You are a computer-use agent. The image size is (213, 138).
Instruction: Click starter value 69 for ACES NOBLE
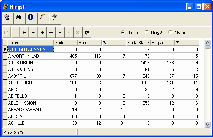click(74, 116)
